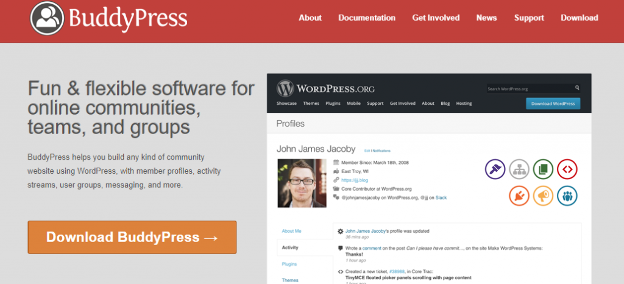This screenshot has height=284, width=624.
Task: Click the yellow megaphone badge icon
Action: 543,196
